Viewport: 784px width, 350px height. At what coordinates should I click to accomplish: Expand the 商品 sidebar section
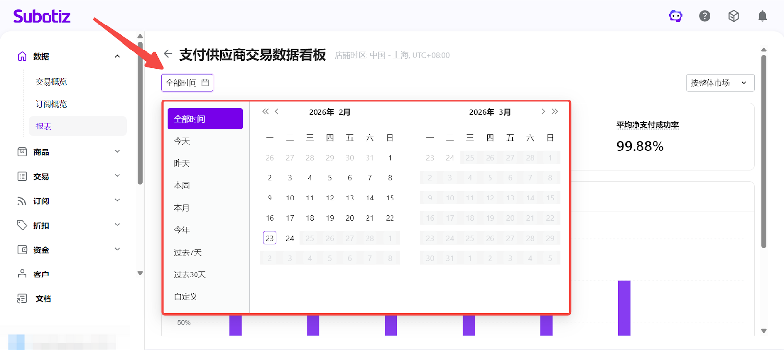pyautogui.click(x=69, y=152)
